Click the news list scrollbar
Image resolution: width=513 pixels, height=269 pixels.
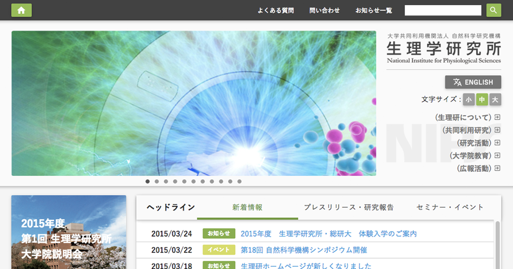point(497,245)
